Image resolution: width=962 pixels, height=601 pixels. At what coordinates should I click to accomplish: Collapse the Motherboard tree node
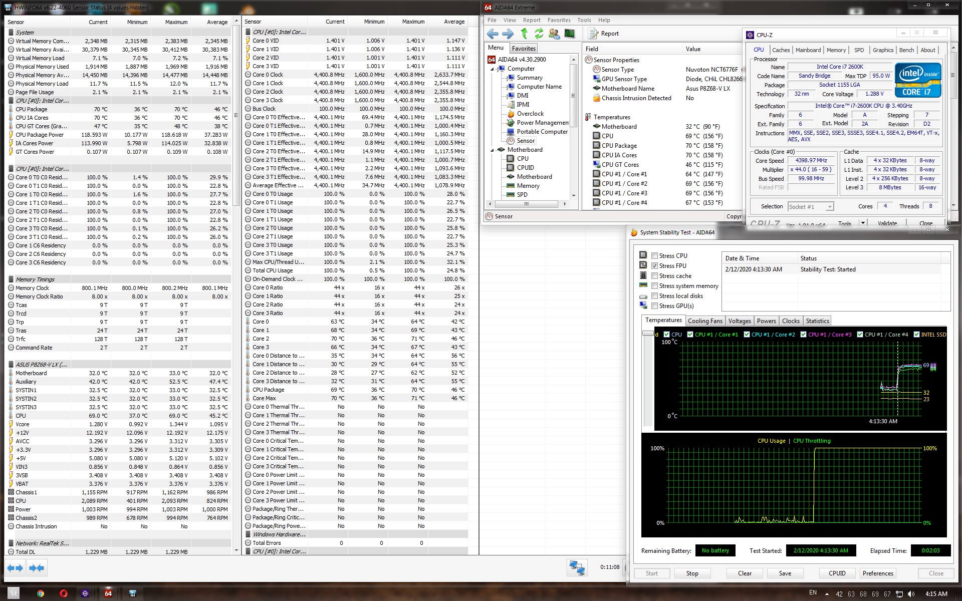click(x=492, y=150)
